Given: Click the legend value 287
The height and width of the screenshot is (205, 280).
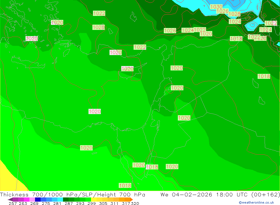Looking at the screenshot, I should [68, 203].
